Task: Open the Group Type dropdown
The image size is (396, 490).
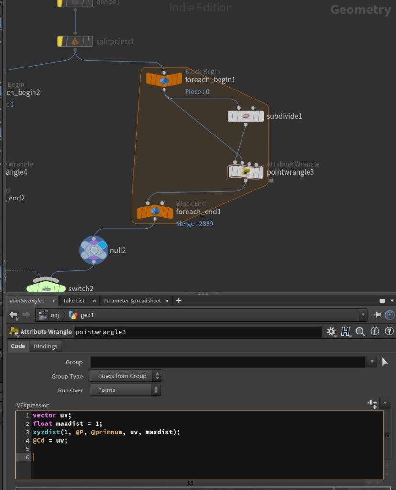Action: 126,376
